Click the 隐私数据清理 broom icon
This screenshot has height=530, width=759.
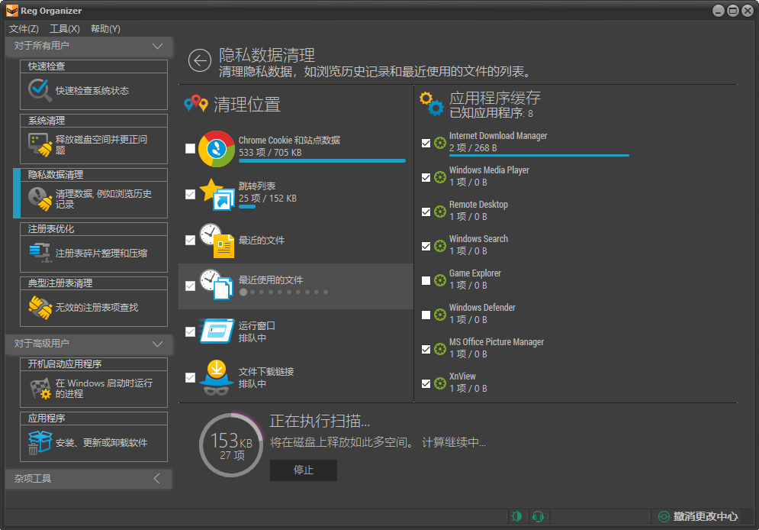(40, 199)
